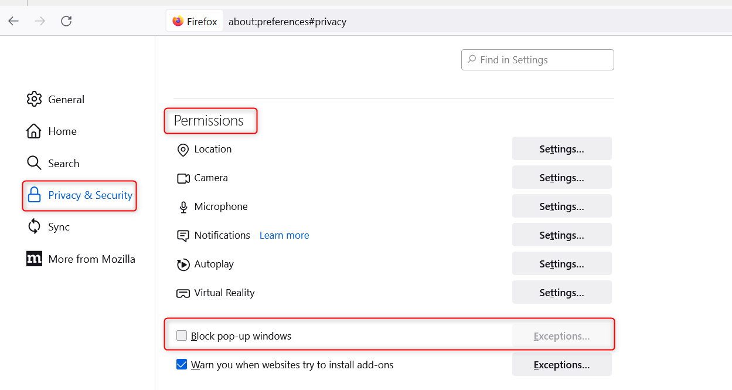Click the General gear icon in sidebar
Screen dimensions: 732x390
pos(34,99)
